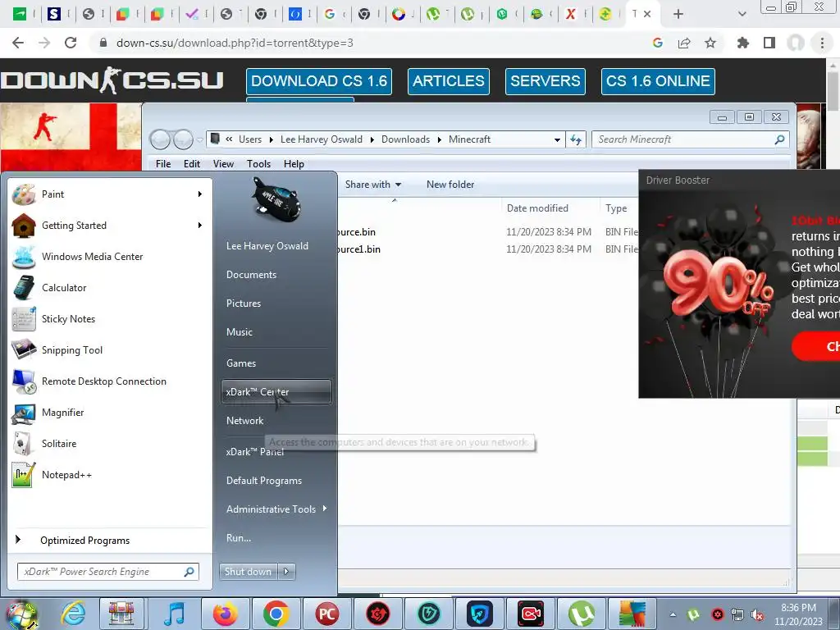Click CS 1.6 ONLINE button
The width and height of the screenshot is (840, 630).
(x=658, y=81)
